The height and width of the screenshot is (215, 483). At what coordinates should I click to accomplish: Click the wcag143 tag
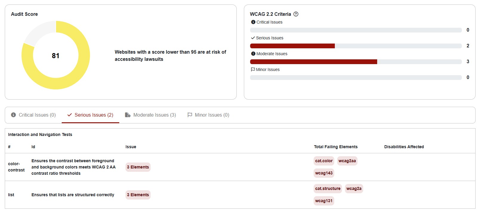click(x=324, y=173)
